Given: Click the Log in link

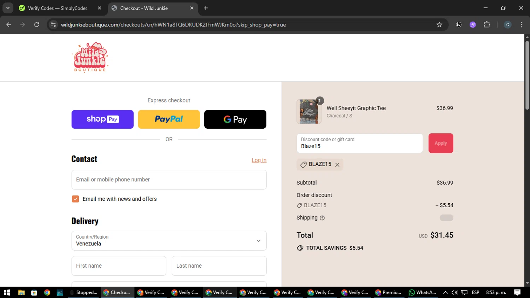Looking at the screenshot, I should pos(259,160).
